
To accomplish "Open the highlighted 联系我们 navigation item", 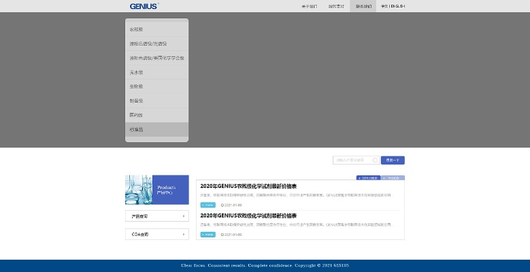I will (364, 6).
